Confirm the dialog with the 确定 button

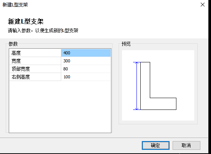tap(155, 145)
